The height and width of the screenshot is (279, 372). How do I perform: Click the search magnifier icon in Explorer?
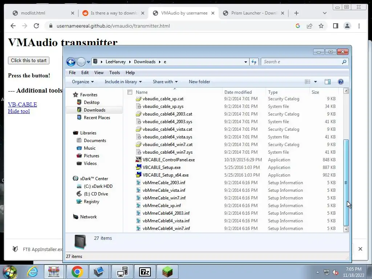(x=344, y=62)
